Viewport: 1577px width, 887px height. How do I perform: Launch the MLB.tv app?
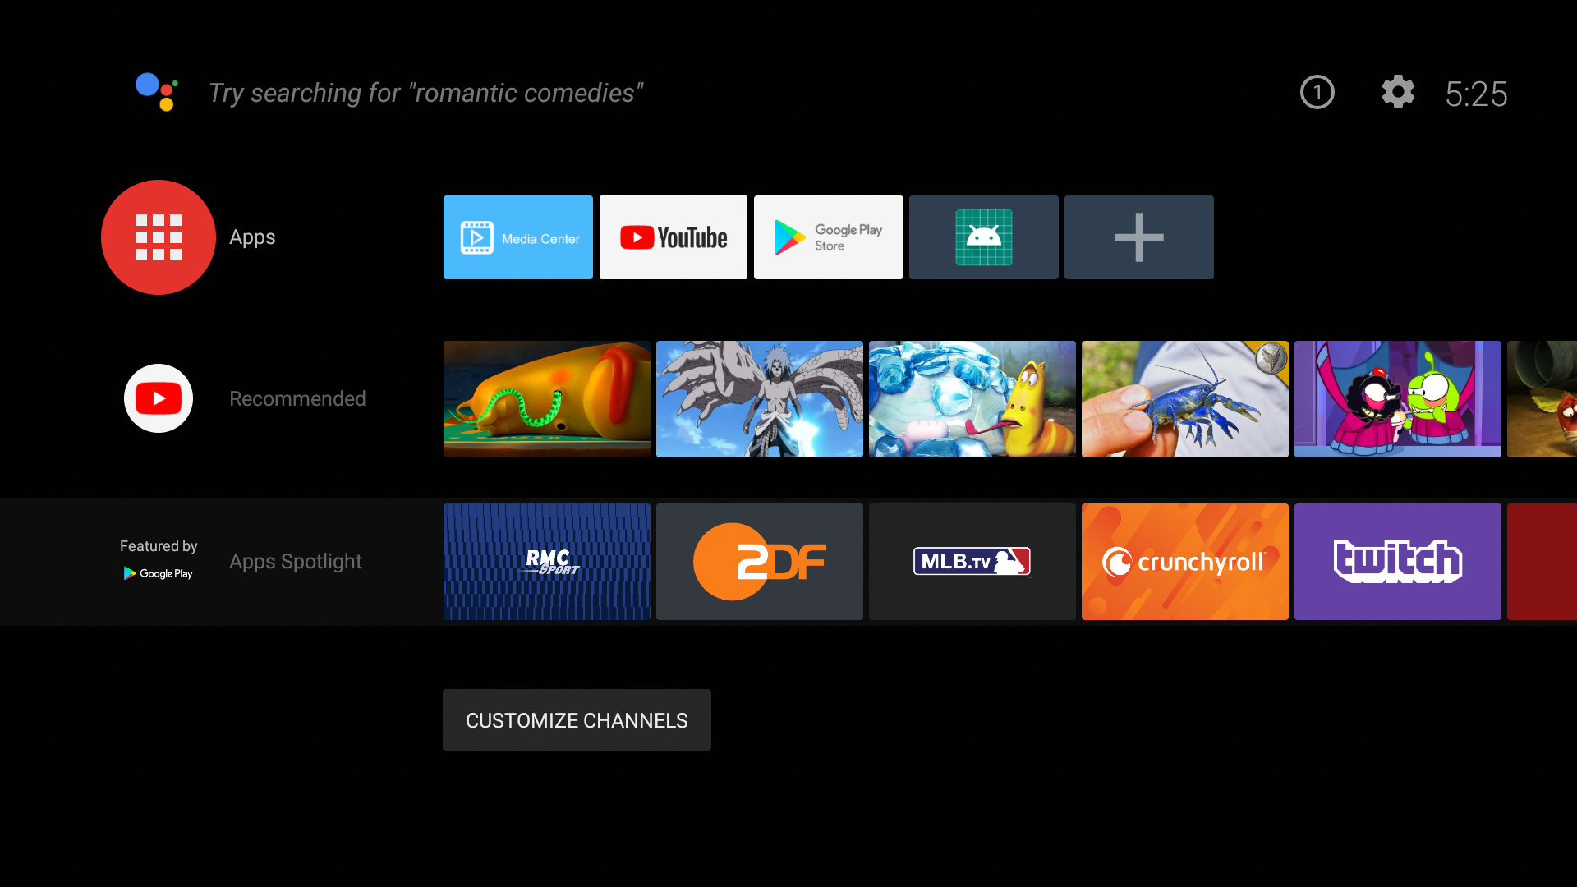tap(972, 561)
